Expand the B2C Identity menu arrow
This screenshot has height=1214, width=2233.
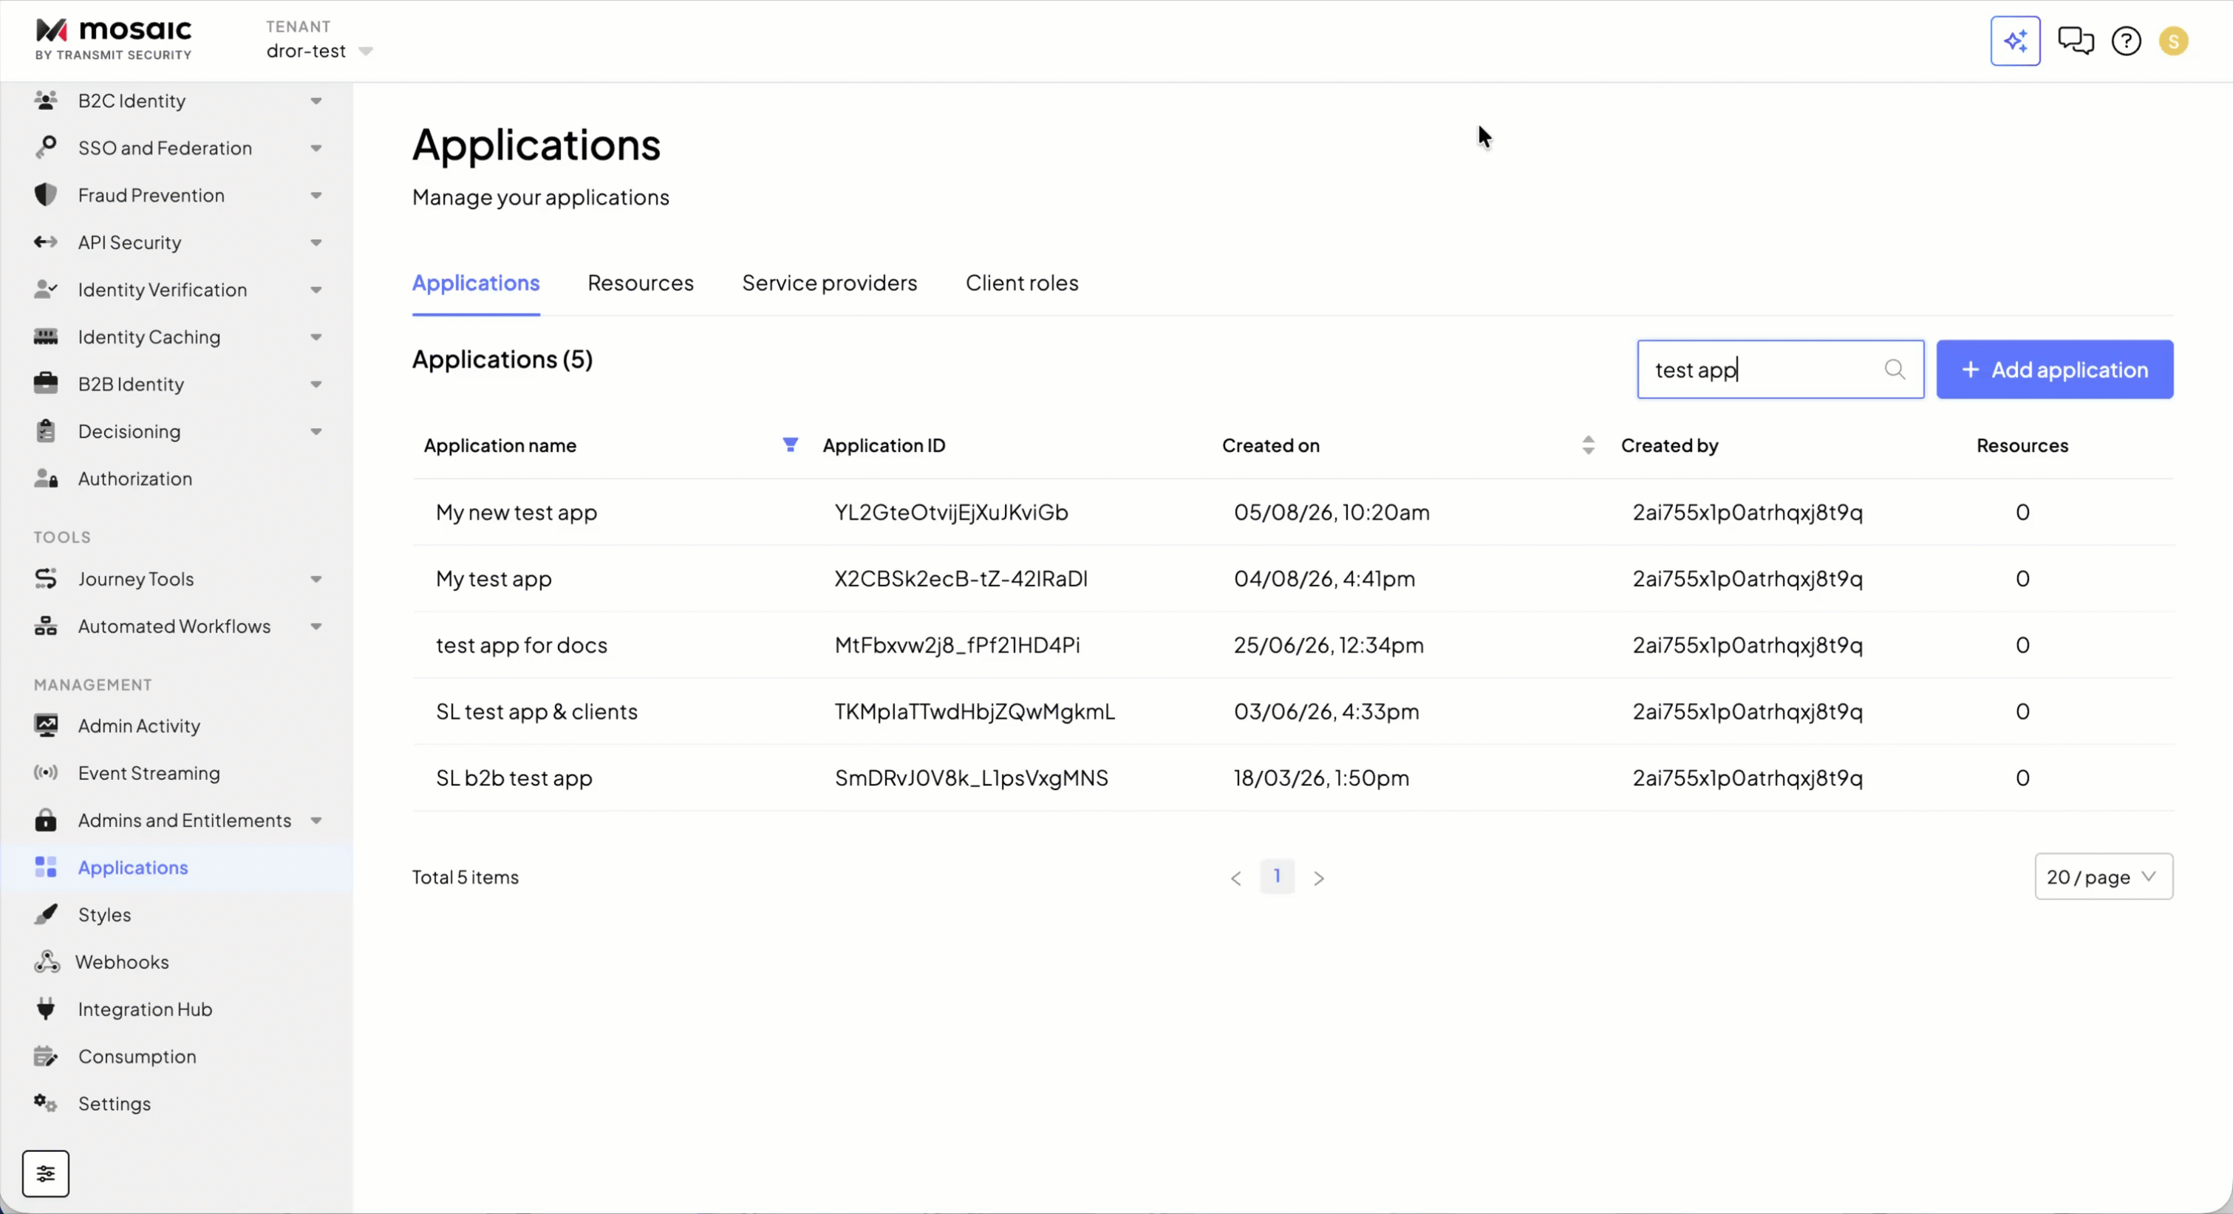click(316, 100)
